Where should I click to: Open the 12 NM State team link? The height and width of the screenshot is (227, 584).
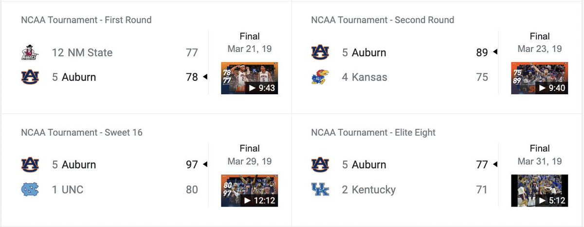[82, 52]
